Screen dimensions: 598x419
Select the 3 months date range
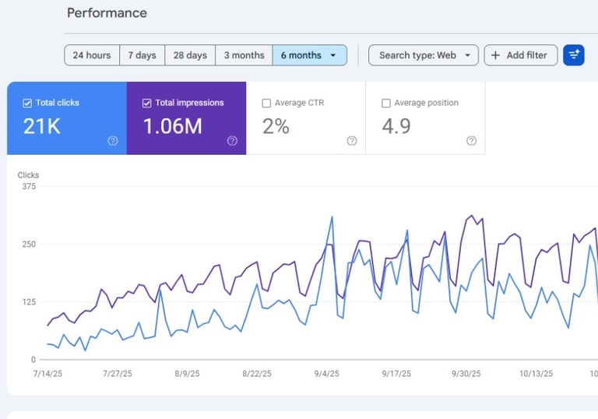[244, 55]
